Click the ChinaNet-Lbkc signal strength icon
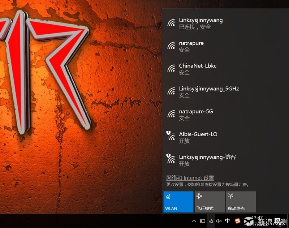Viewport: 289px width, 228px height. 170,69
